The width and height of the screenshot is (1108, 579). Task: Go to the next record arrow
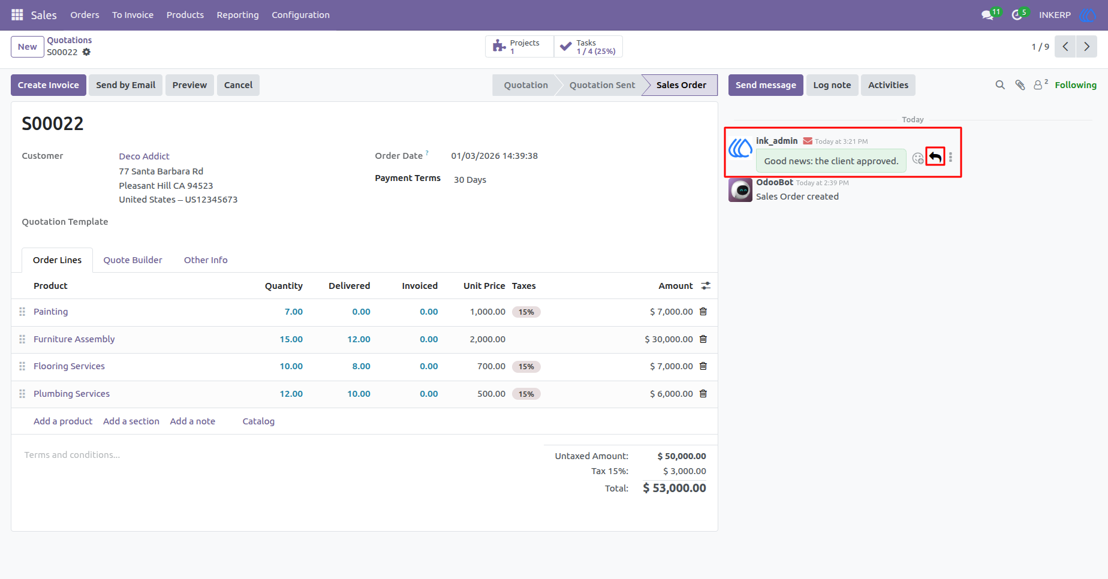(1086, 47)
